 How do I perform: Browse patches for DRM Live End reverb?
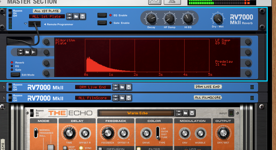[122, 87]
